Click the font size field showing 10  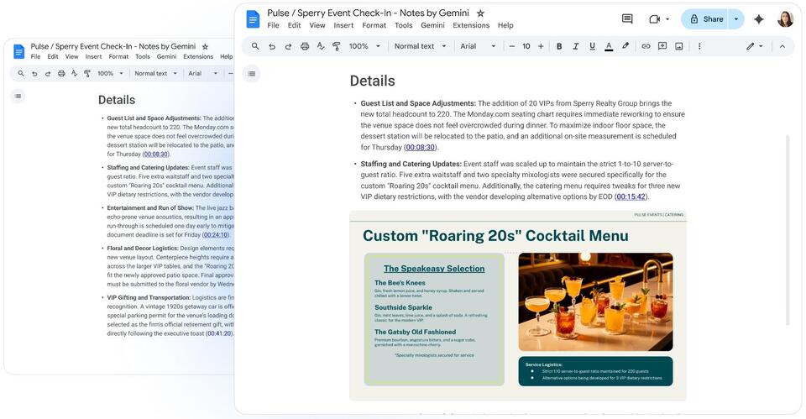pos(526,46)
